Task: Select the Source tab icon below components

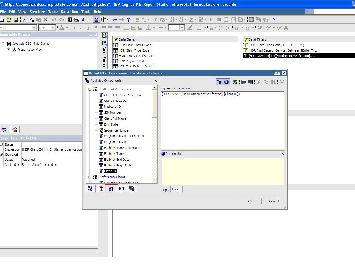Action: tap(90, 188)
